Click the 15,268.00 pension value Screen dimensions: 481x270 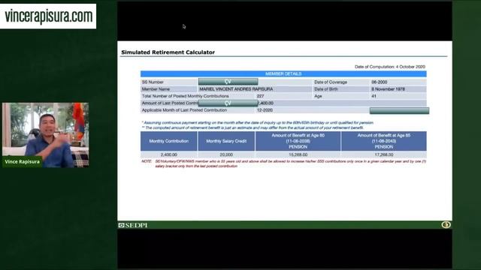(298, 155)
